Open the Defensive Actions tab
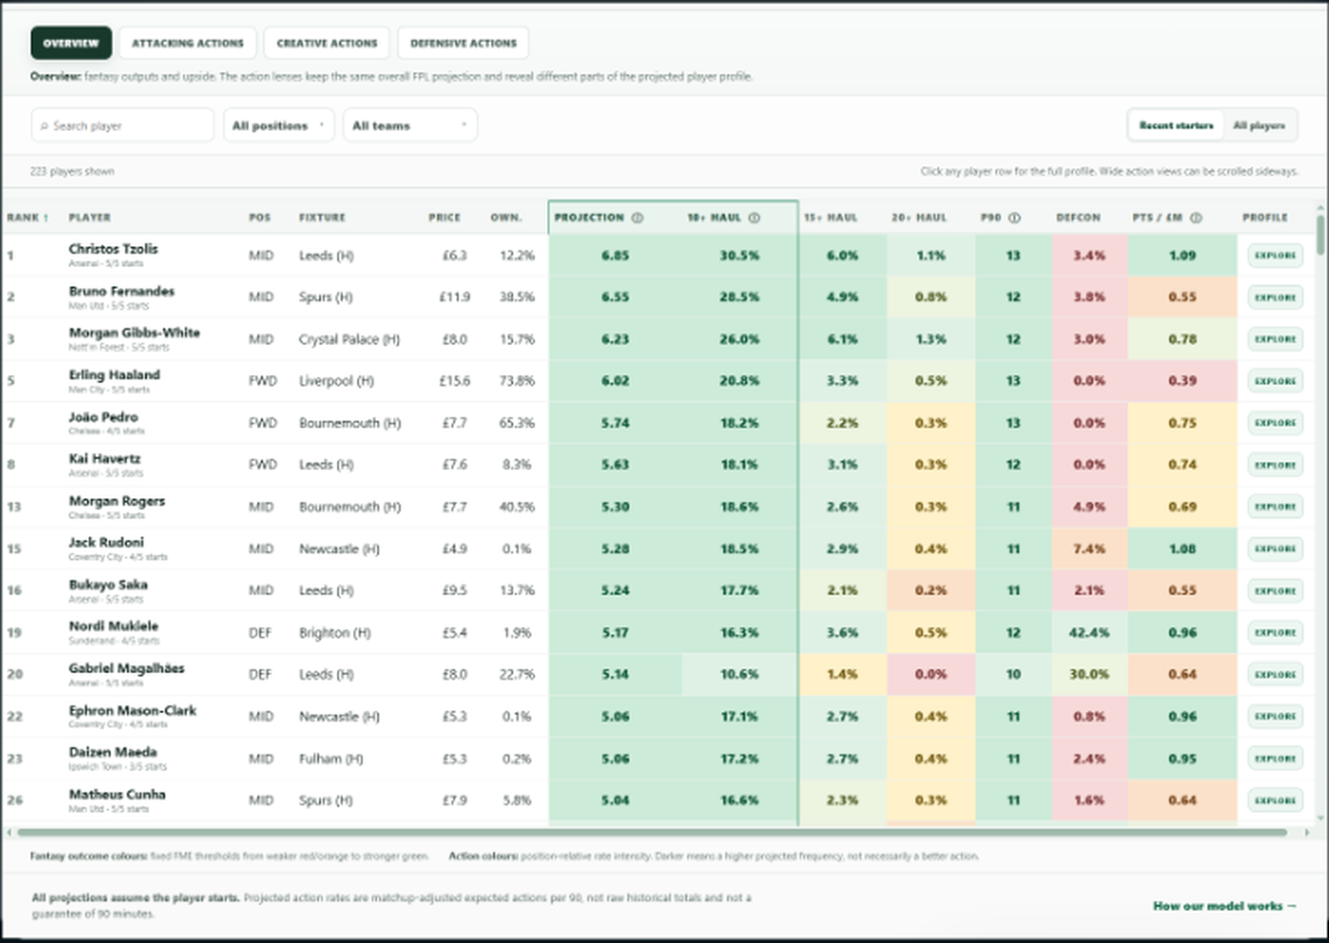 [x=463, y=43]
